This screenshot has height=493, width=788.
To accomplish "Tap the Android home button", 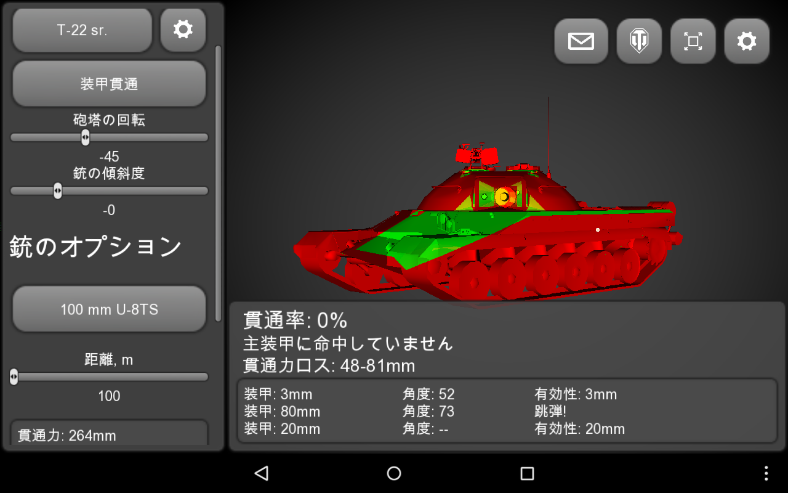I will [394, 473].
